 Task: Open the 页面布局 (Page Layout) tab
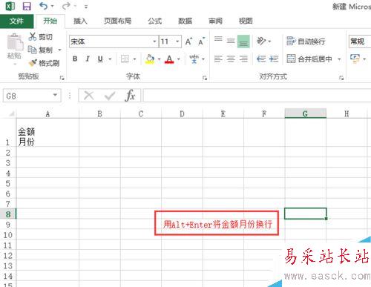(117, 21)
